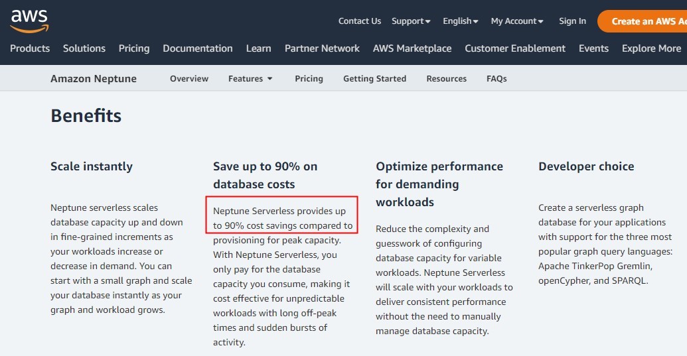Switch to the Neptune Overview tab
687x356 pixels.
[x=189, y=79]
